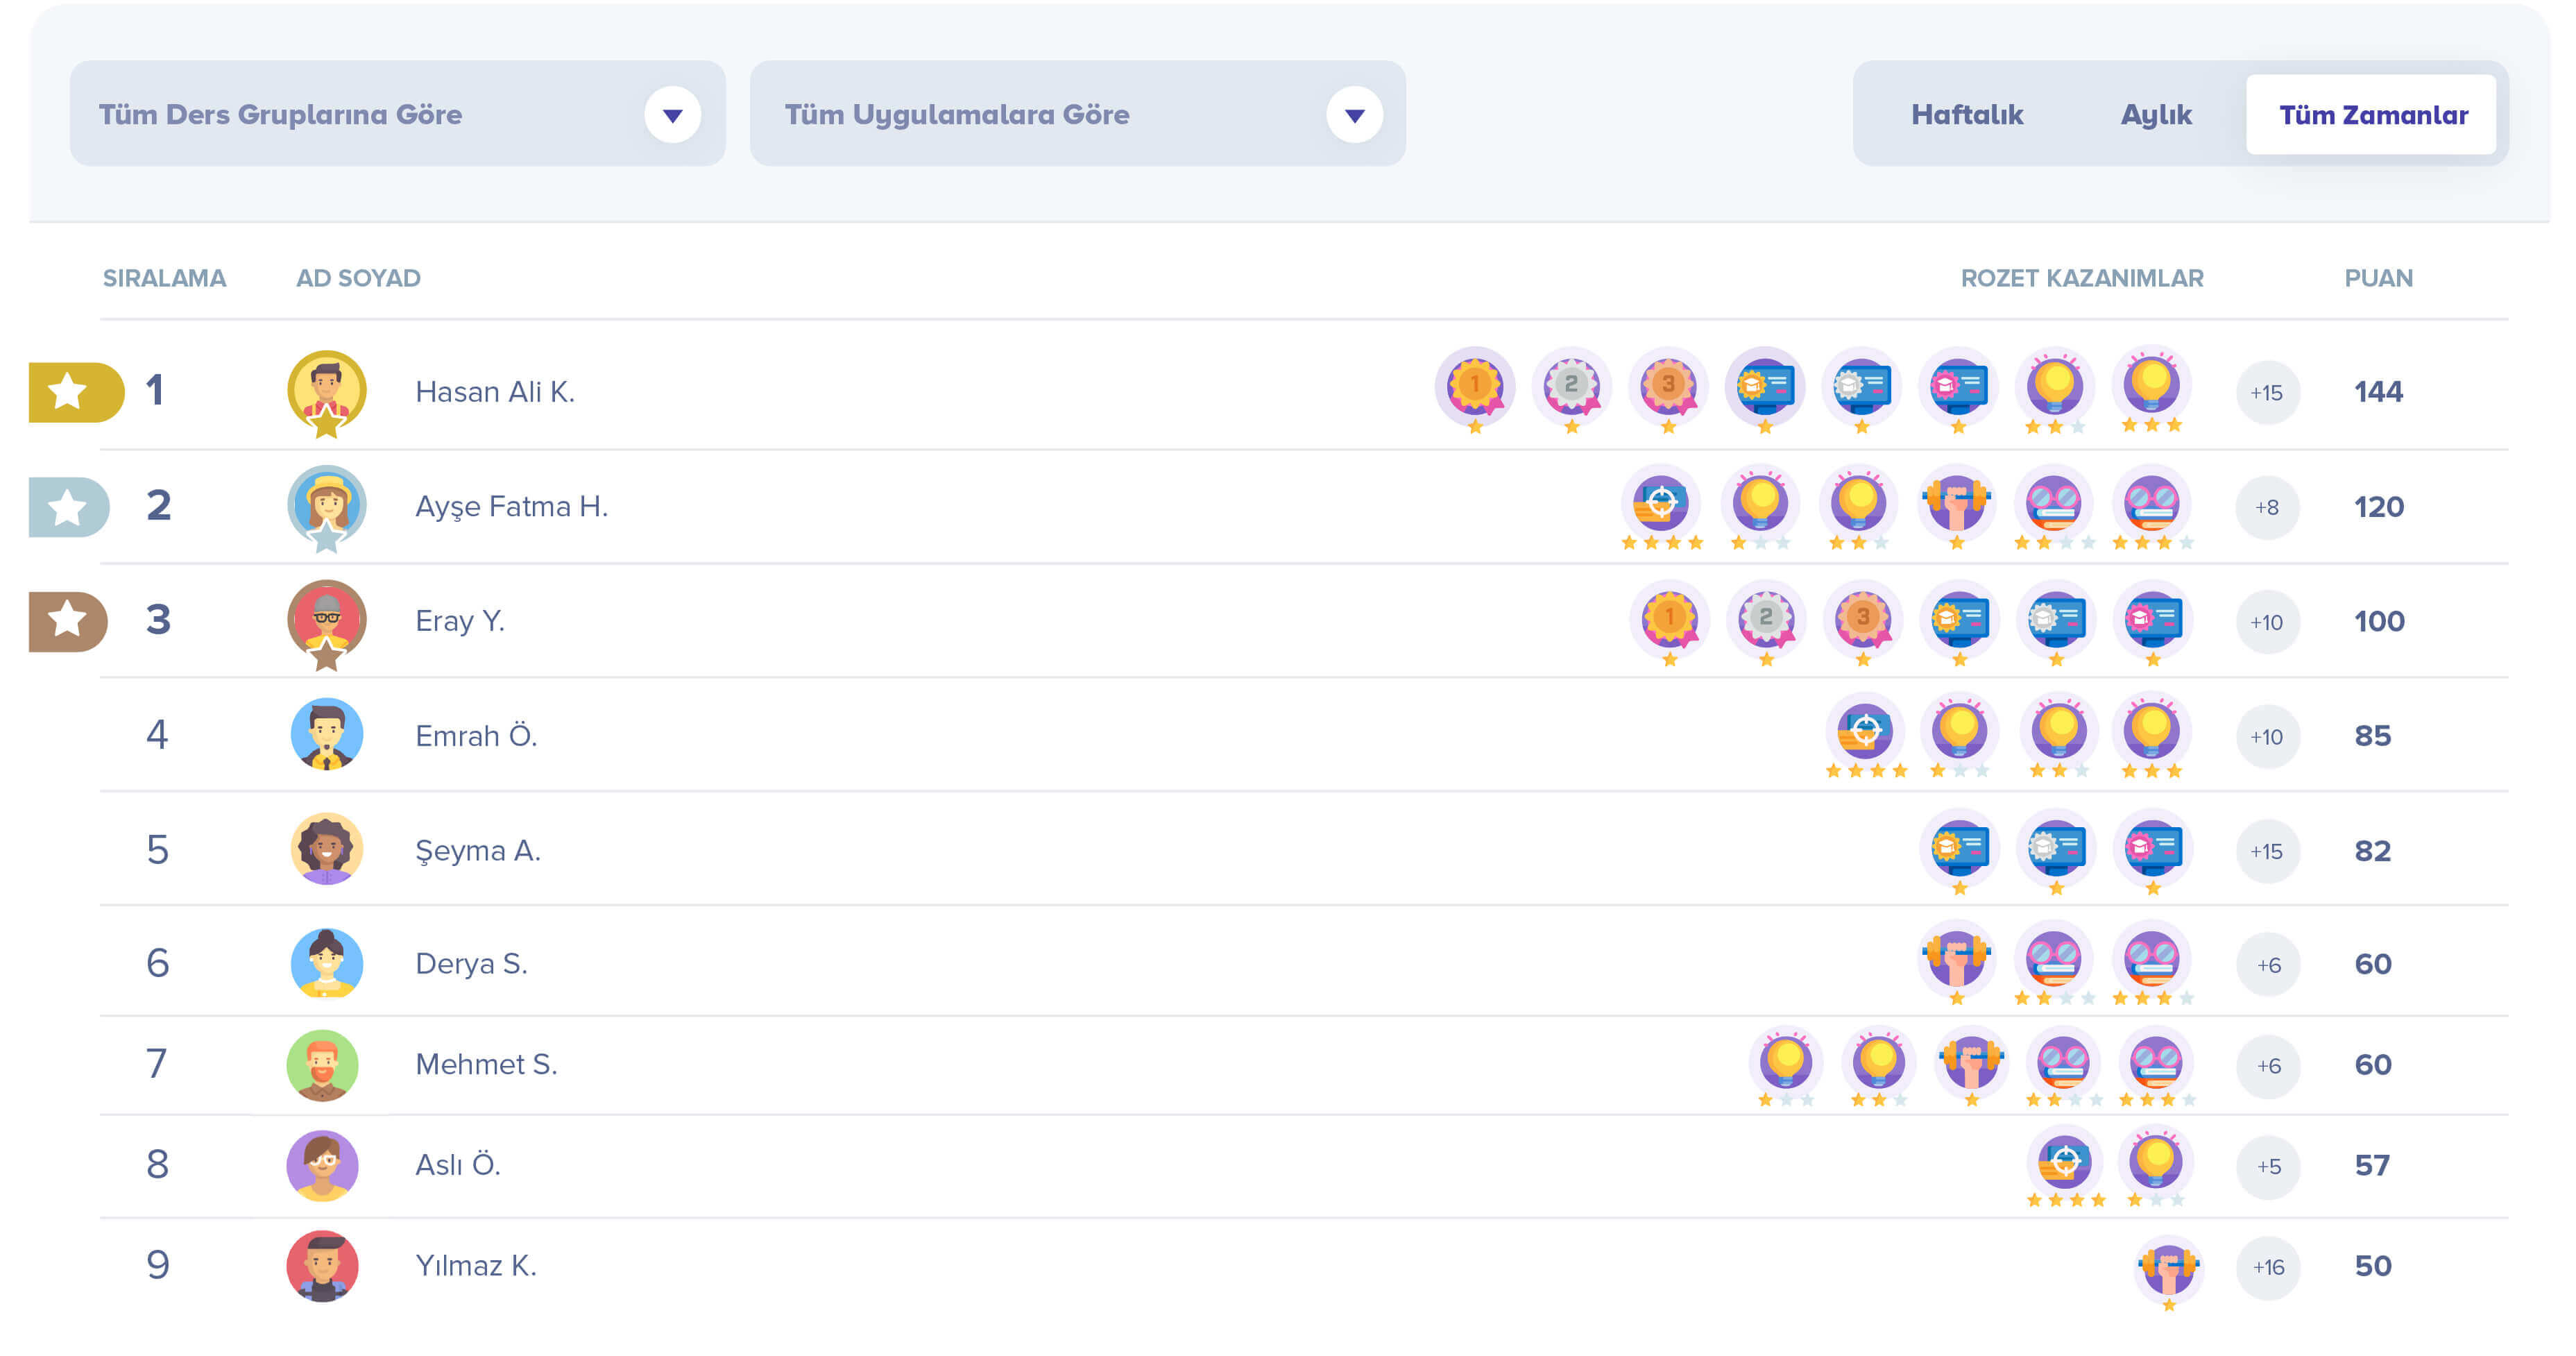Click Eray Y.'s bronze number 3 badge
Screen dimensions: 2576x1356
(x=1862, y=618)
